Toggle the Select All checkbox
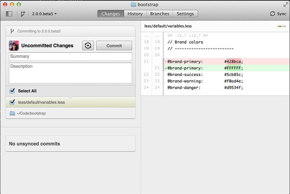The image size is (290, 194). coord(12,90)
